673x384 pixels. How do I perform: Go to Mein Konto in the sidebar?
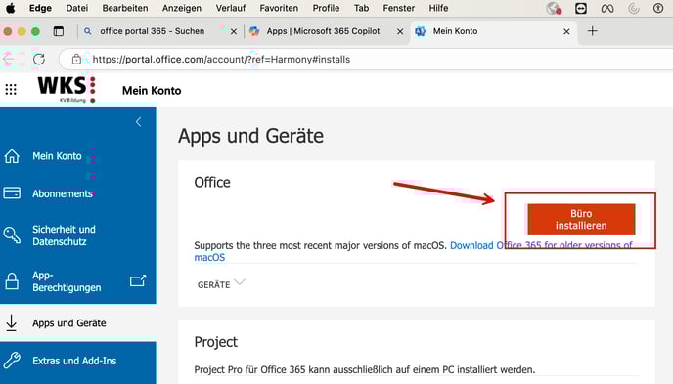click(x=57, y=156)
